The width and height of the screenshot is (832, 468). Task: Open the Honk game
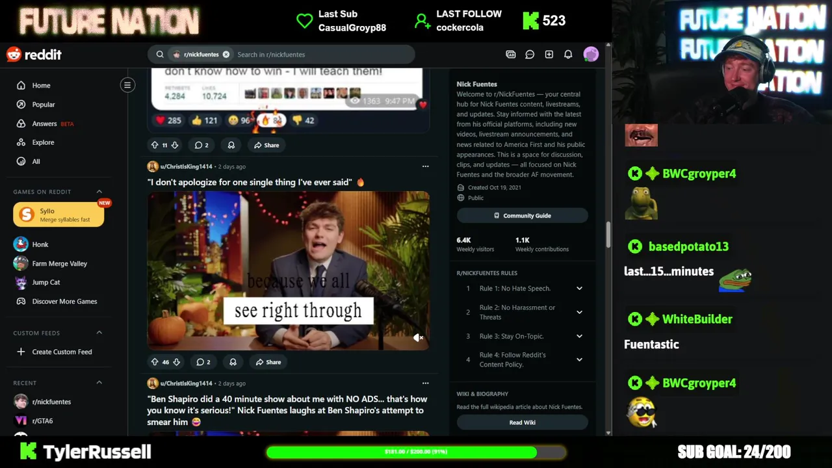tap(40, 244)
